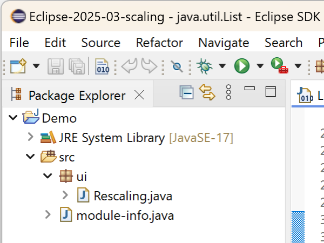Image resolution: width=324 pixels, height=243 pixels.
Task: Click the src folder icon
Action: point(49,157)
